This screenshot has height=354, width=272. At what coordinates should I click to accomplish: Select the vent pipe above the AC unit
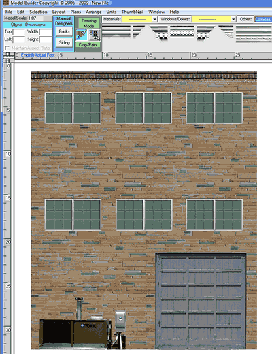point(79,308)
